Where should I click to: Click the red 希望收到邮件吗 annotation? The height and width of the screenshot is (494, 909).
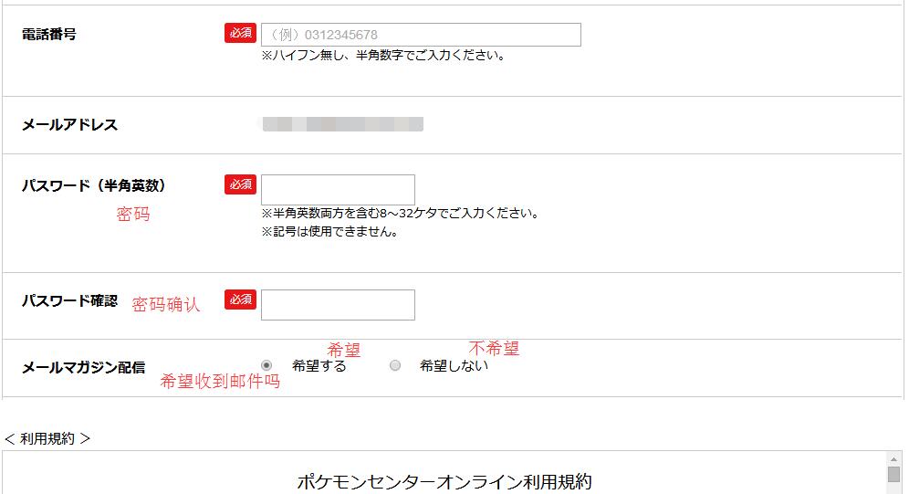point(220,382)
